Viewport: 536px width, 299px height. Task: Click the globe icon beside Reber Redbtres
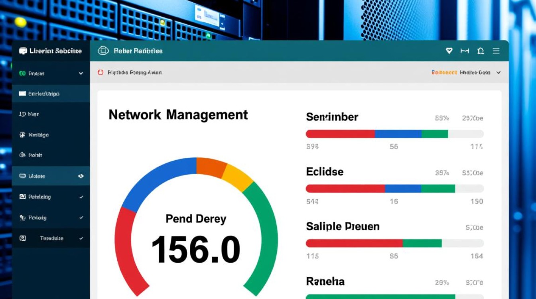click(103, 51)
